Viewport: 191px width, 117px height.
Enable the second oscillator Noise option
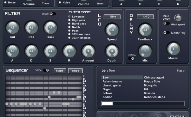click(60, 2)
